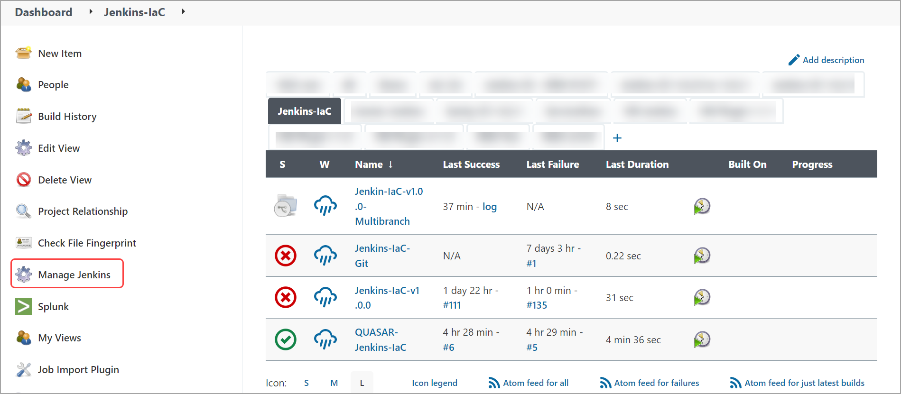This screenshot has width=901, height=394.
Task: Click the 0.22 sec duration cell
Action: pos(623,256)
